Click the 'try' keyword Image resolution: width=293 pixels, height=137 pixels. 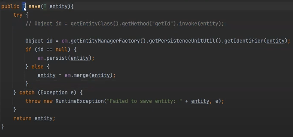[18, 15]
